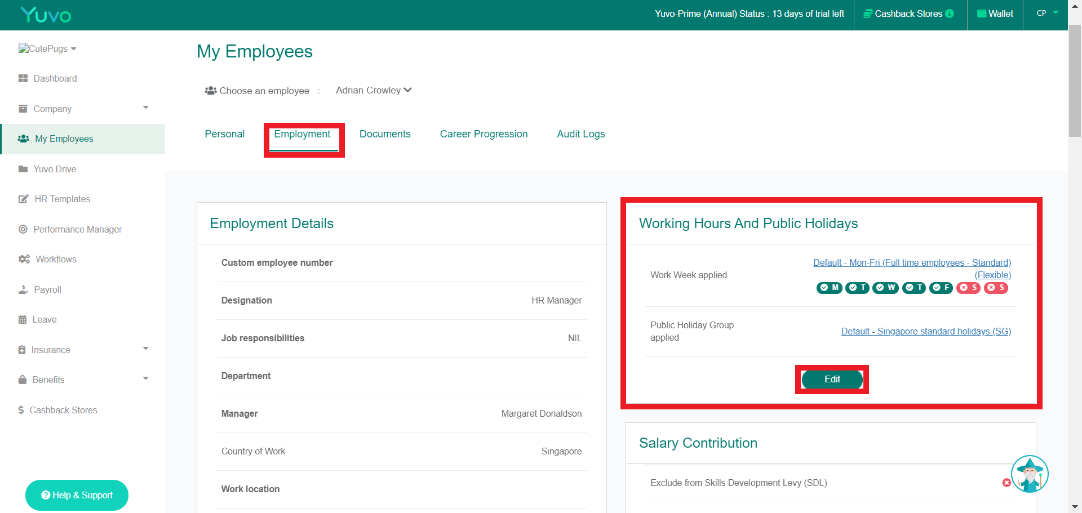
Task: Open the wizard assistant avatar
Action: point(1030,474)
